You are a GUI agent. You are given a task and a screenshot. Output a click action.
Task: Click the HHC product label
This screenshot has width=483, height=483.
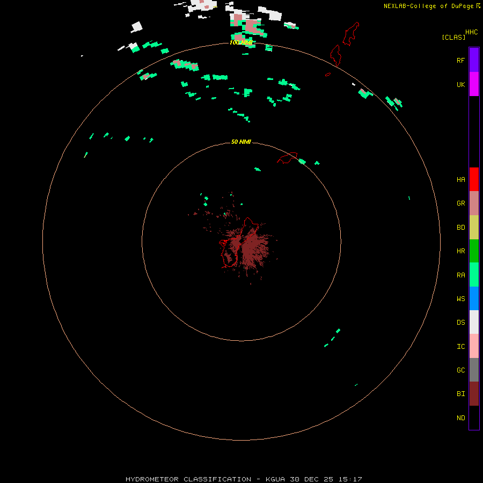pyautogui.click(x=471, y=32)
